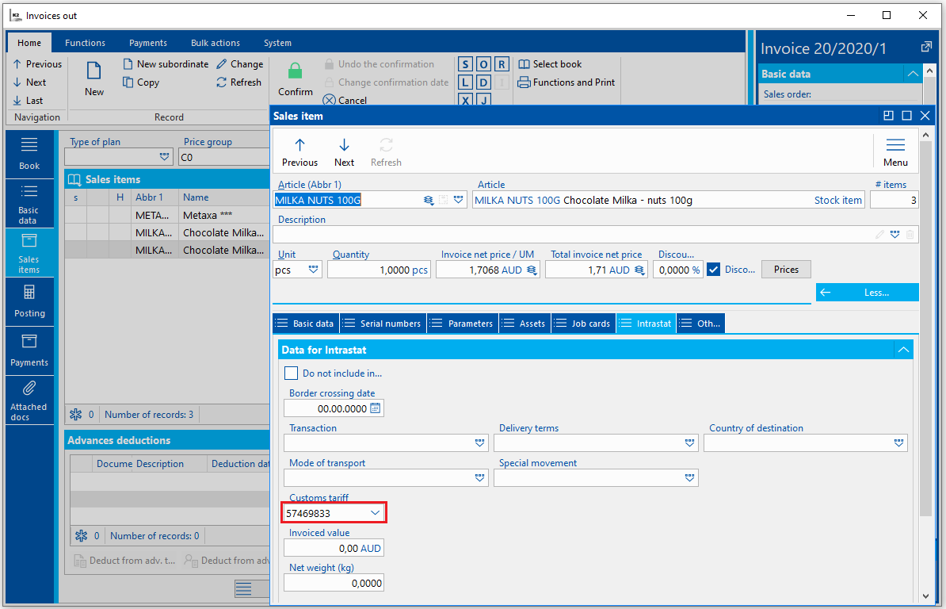Viewport: 946px width, 609px height.
Task: Click the Net weight (kg) field
Action: (x=334, y=583)
